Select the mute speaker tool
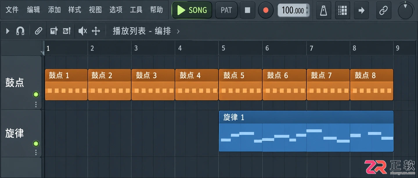The image size is (418, 178). click(83, 31)
